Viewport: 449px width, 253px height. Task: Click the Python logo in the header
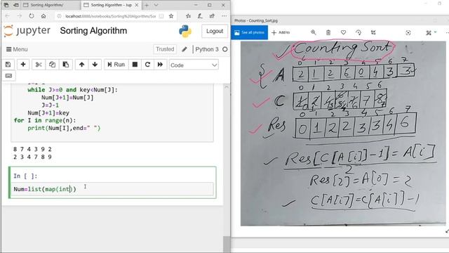185,31
